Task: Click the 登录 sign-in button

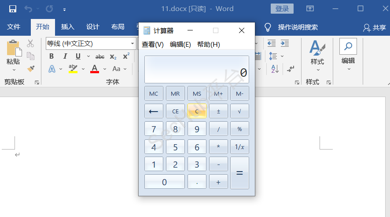Action: [x=282, y=9]
